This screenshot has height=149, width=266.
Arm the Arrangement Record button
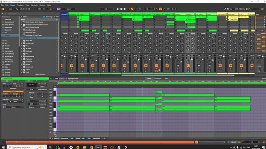pos(125,9)
